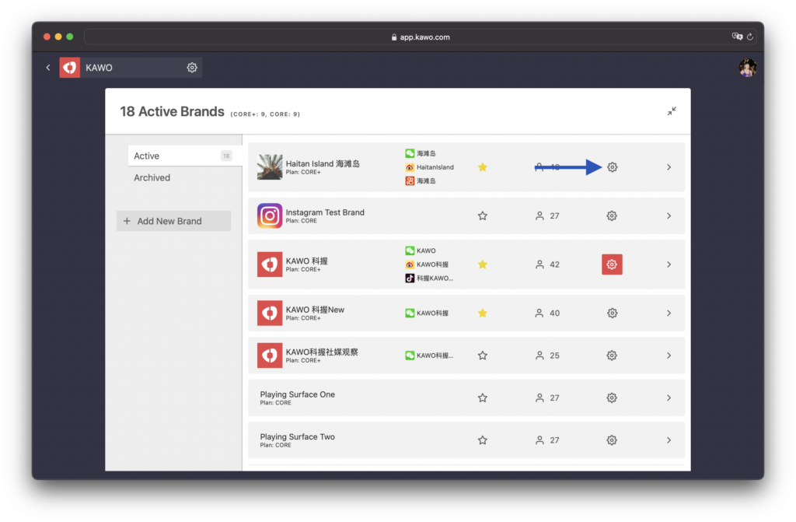This screenshot has height=522, width=796.
Task: Unstar the Haitan Island brand
Action: point(482,167)
